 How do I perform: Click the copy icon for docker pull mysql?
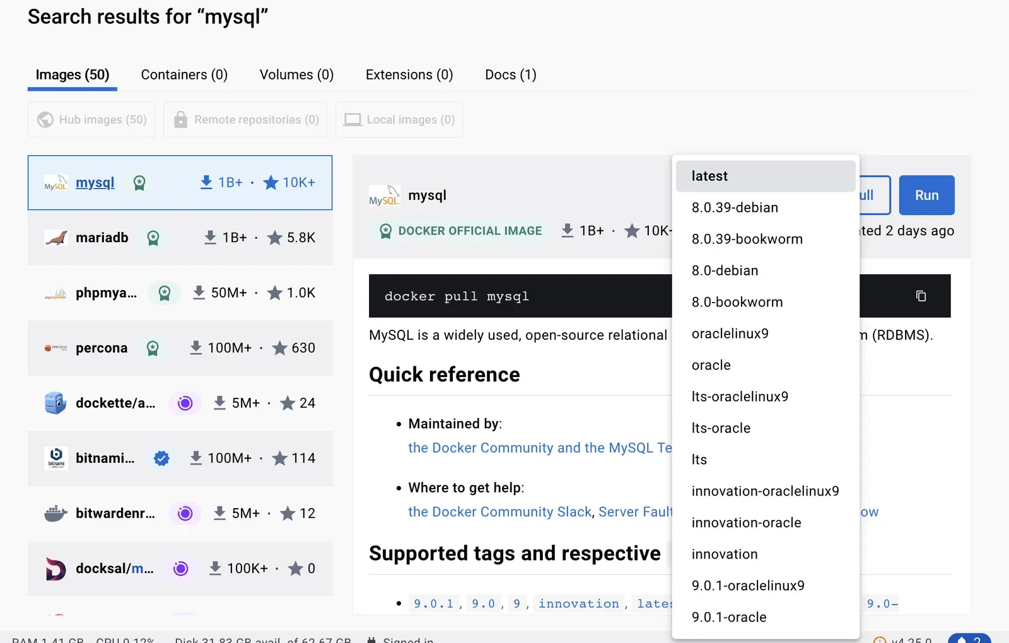click(x=921, y=296)
